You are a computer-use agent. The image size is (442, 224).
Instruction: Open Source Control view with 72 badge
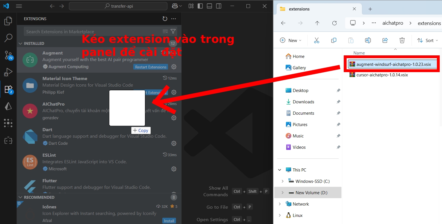(8, 55)
